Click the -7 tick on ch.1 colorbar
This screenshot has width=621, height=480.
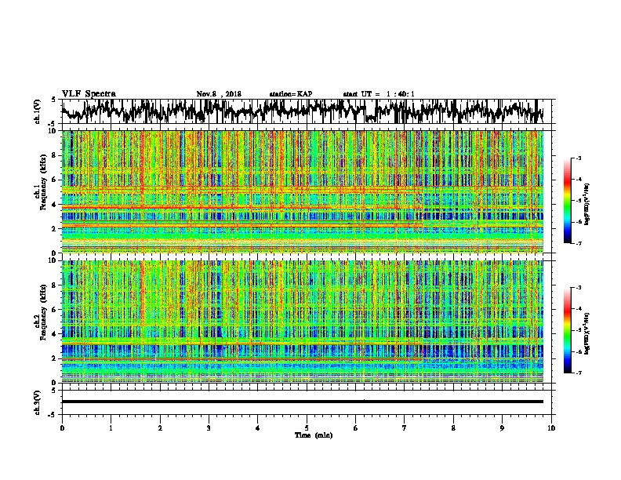coord(579,243)
